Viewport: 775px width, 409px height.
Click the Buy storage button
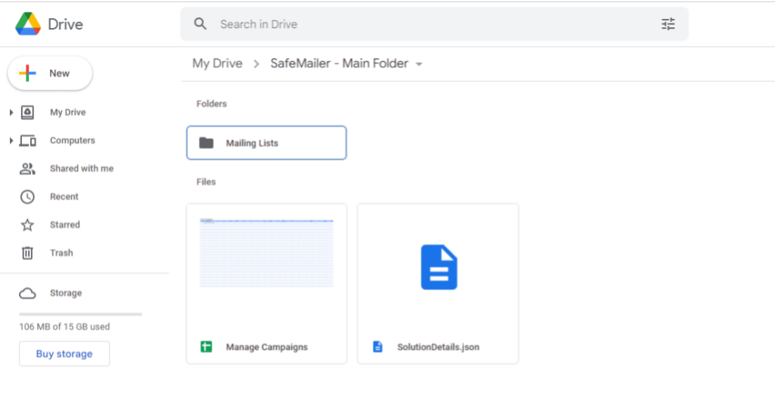[x=64, y=354]
